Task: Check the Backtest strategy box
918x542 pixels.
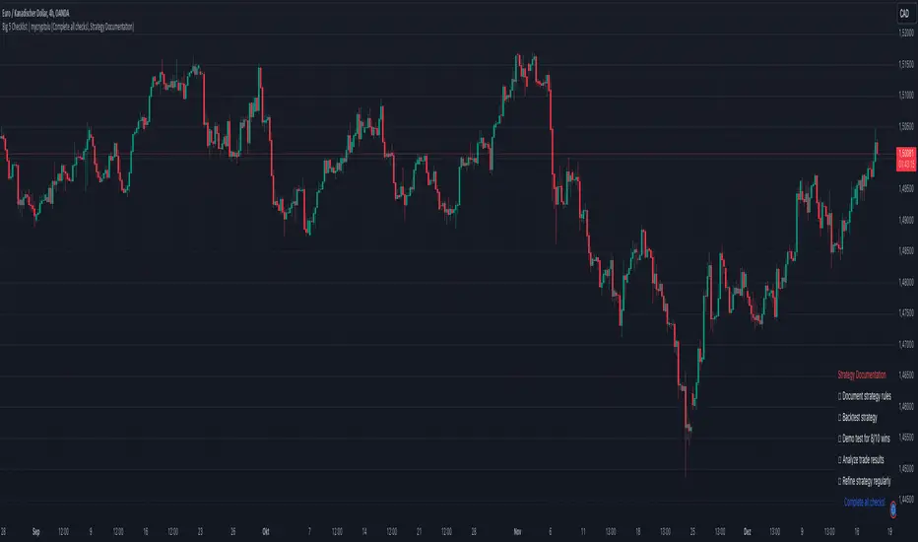Action: pyautogui.click(x=838, y=418)
